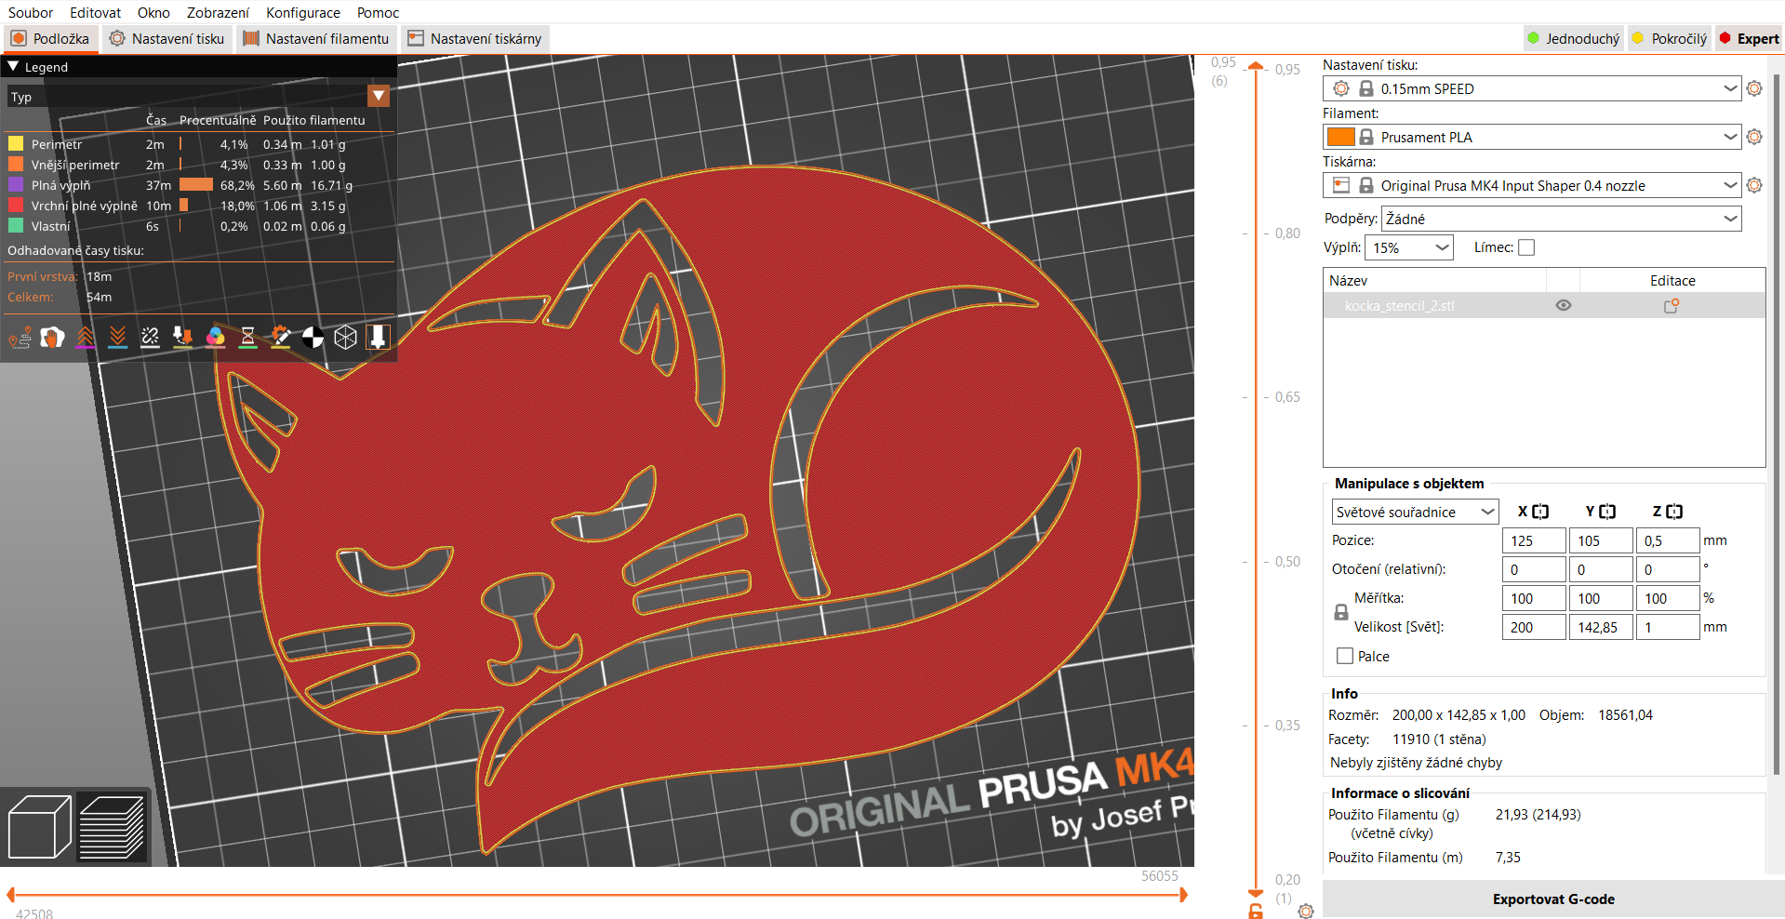Open the Pomoc menu
The height and width of the screenshot is (919, 1785).
tap(378, 12)
